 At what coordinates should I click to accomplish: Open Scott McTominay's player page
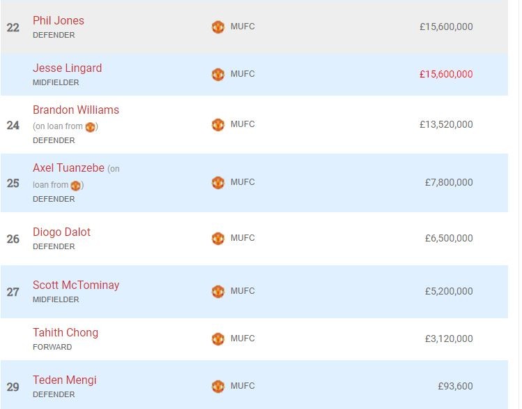click(x=76, y=285)
